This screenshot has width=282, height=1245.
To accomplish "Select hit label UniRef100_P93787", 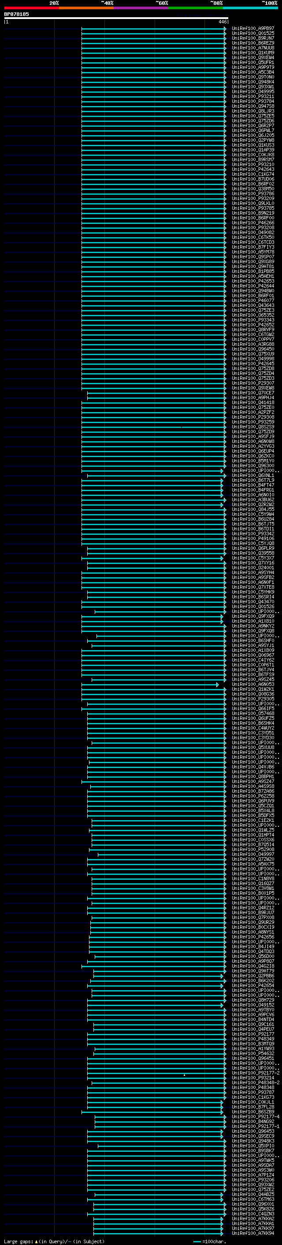I will click(252, 1092).
